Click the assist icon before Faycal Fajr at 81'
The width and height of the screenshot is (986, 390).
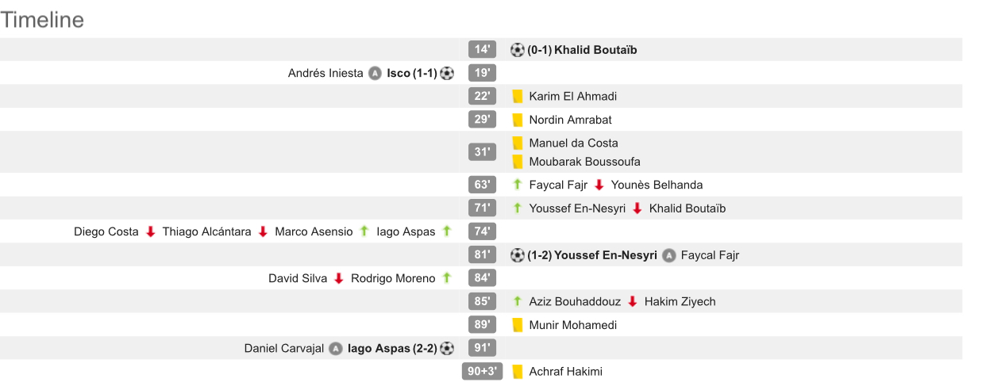click(x=669, y=255)
